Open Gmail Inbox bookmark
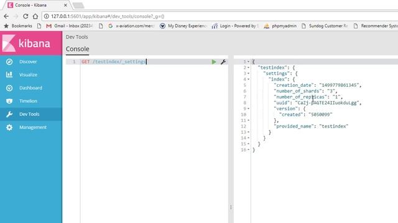Image resolution: width=398 pixels, height=223 pixels. pos(69,26)
